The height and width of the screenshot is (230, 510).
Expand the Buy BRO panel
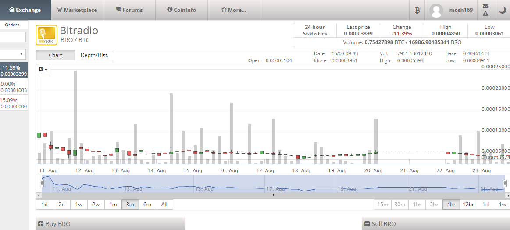(110, 223)
